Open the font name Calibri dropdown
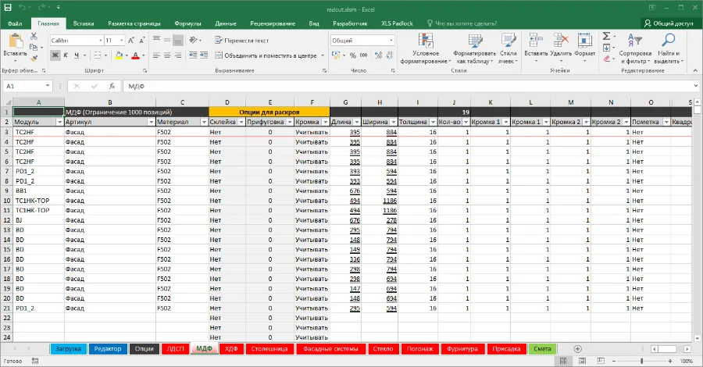 click(x=98, y=40)
